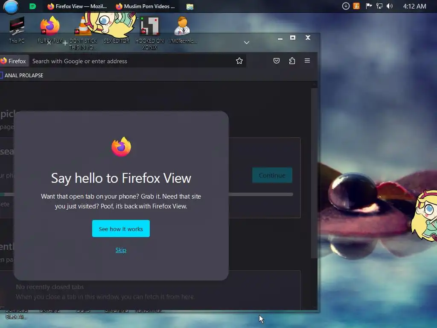Open the Pocket save icon
The width and height of the screenshot is (437, 328).
coord(277,61)
